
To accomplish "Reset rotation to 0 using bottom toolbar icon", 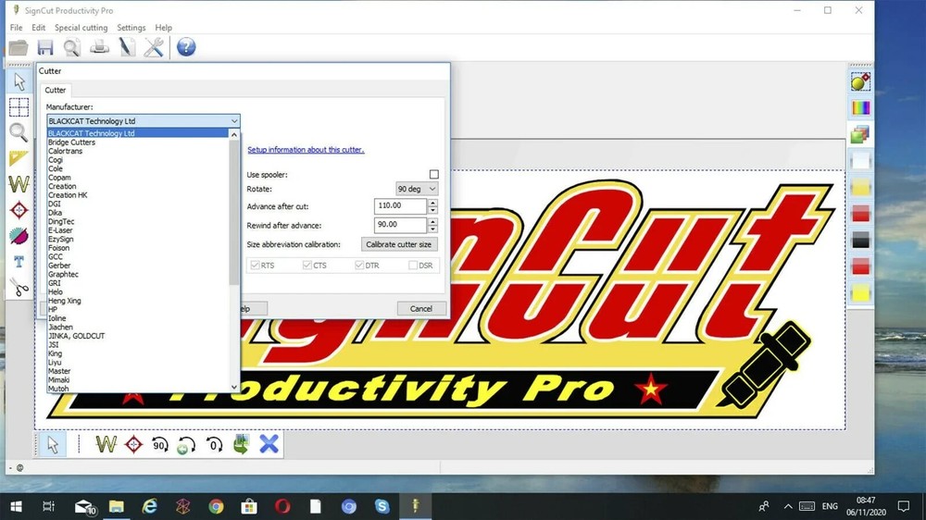I will [x=214, y=444].
